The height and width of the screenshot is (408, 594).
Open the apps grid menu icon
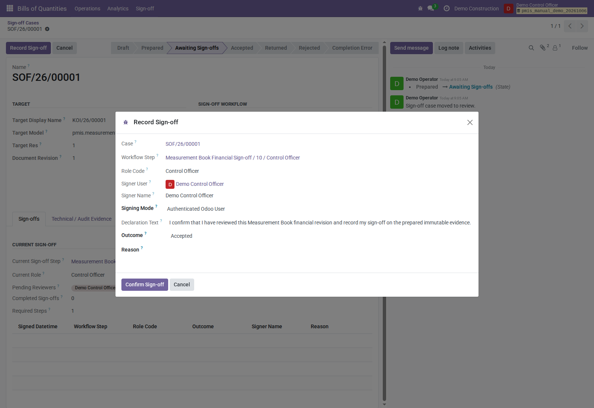point(10,8)
